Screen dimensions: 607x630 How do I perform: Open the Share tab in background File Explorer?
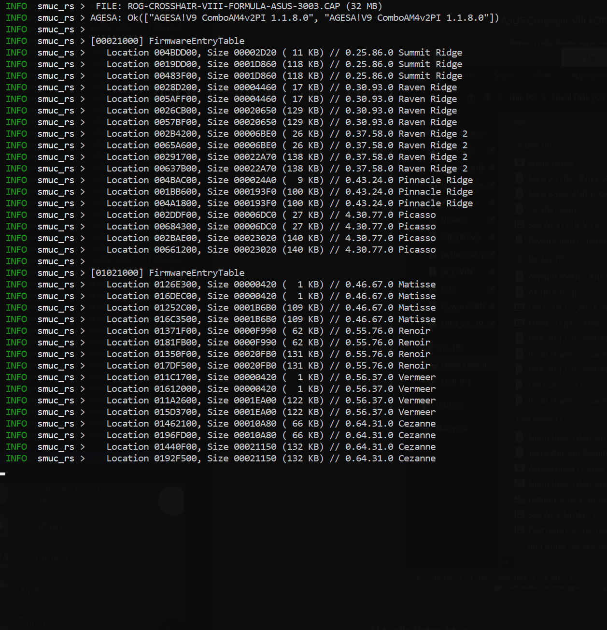click(504, 75)
